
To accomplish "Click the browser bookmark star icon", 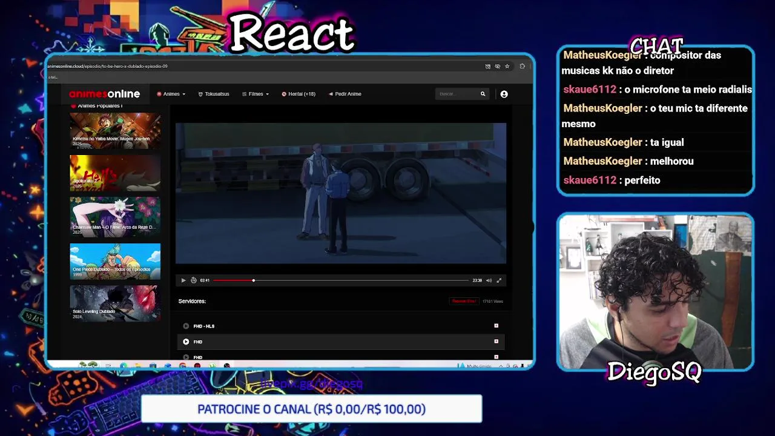I will click(507, 66).
